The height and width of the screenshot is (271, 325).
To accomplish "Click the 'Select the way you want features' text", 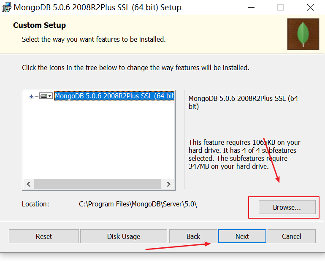I will (94, 39).
